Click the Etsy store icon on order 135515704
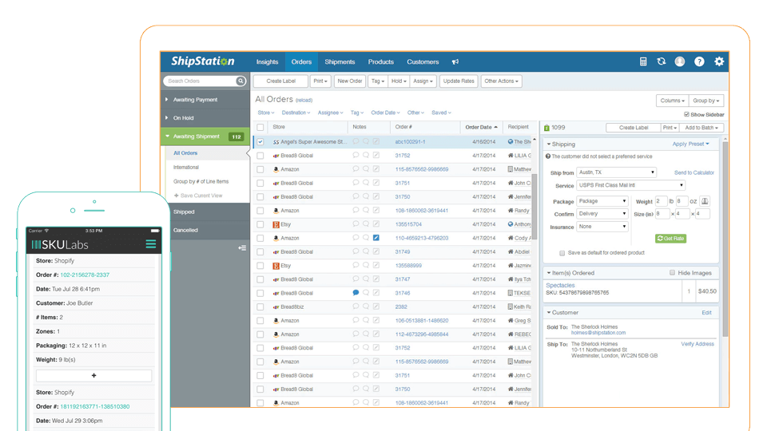767x431 pixels. pos(276,224)
